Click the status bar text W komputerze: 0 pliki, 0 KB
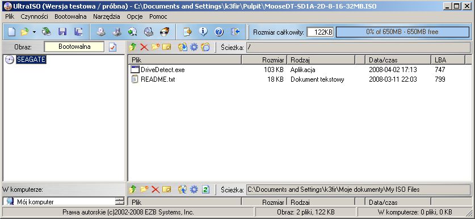 click(x=415, y=212)
